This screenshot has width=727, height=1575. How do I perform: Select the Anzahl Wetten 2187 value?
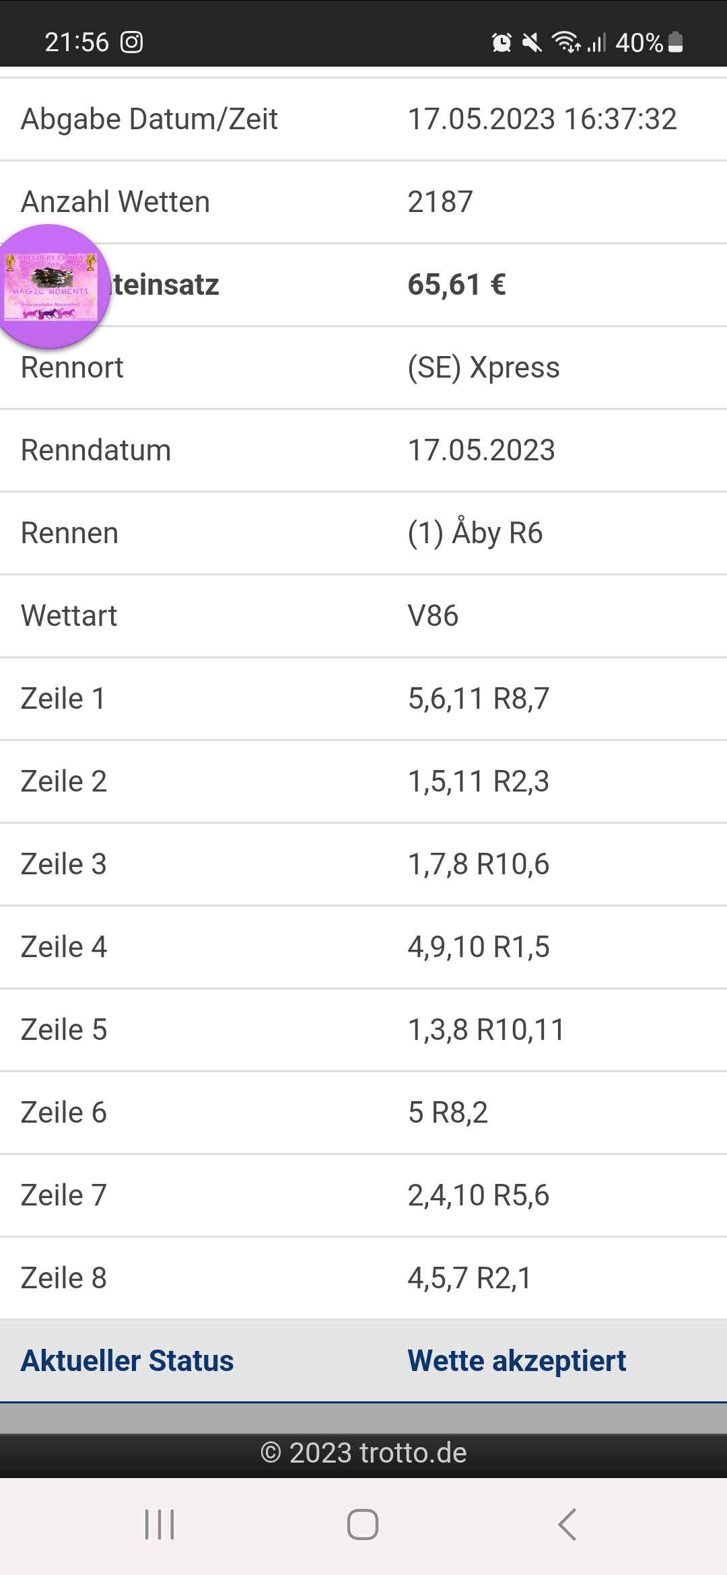click(x=440, y=202)
